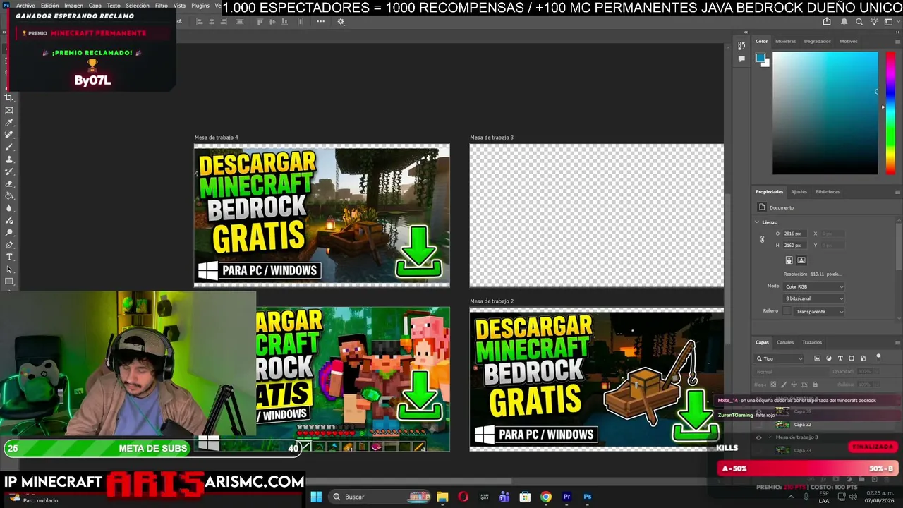
Task: Click the Windows Start button
Action: [316, 497]
